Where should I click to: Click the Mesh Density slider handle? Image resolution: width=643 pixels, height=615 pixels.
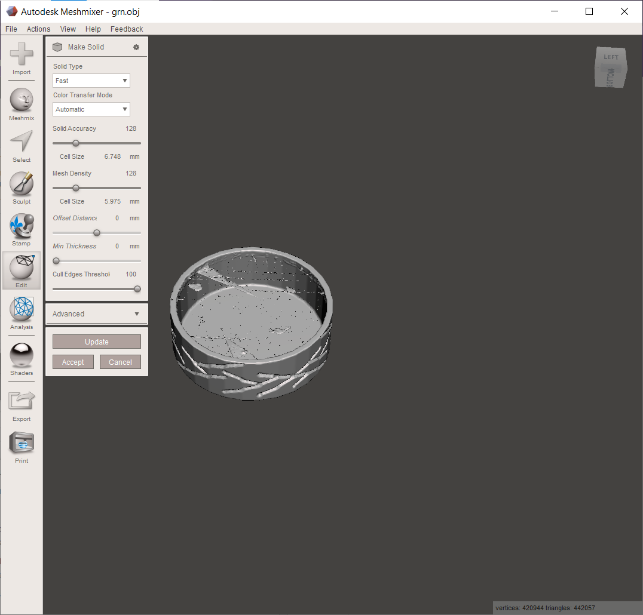76,188
